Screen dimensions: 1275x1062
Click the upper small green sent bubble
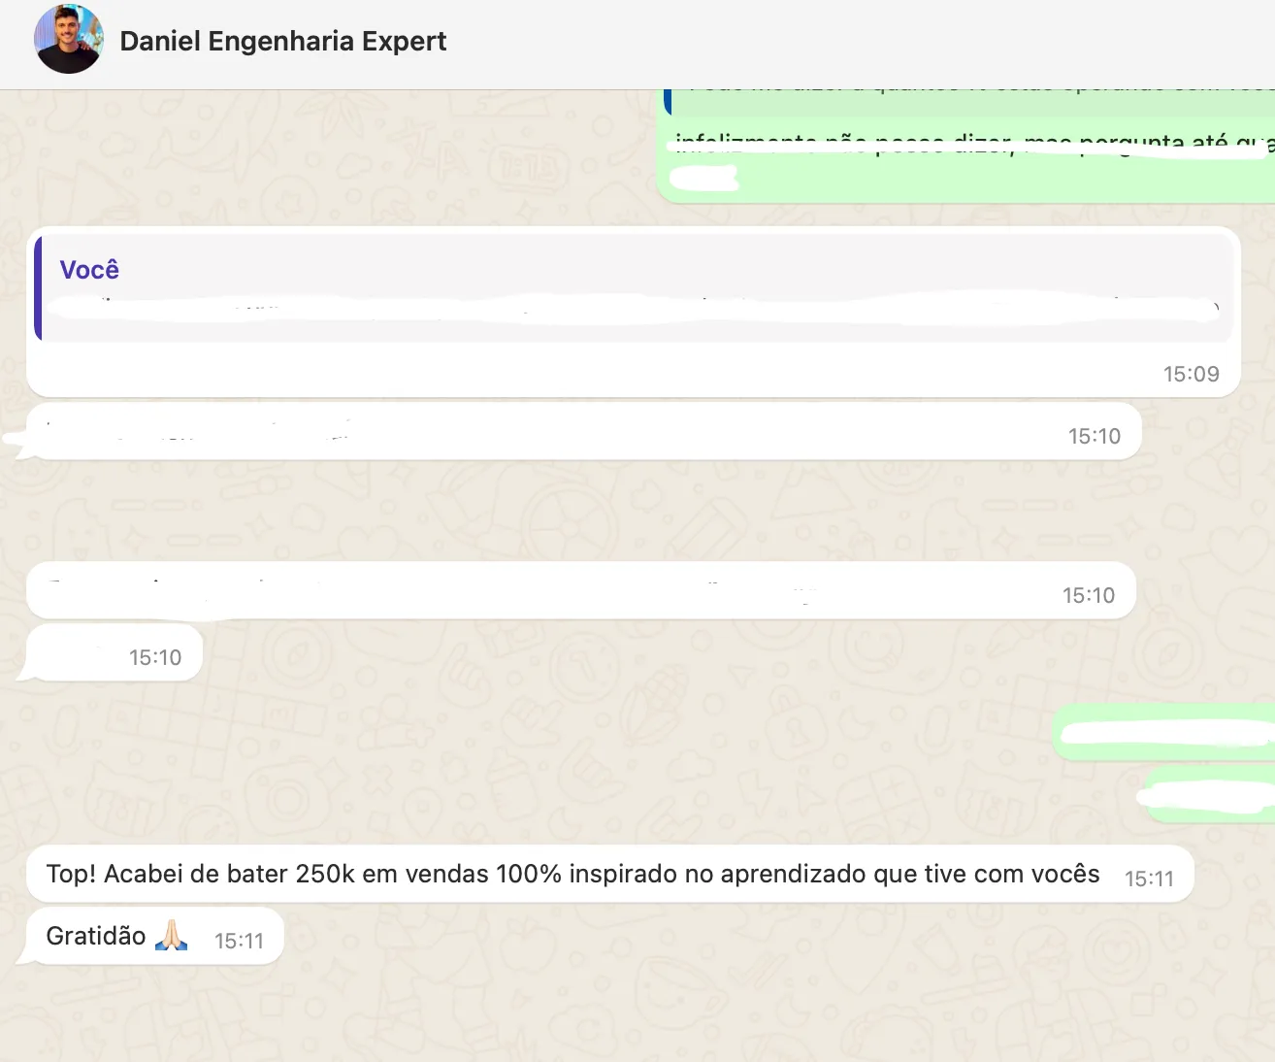(1164, 732)
